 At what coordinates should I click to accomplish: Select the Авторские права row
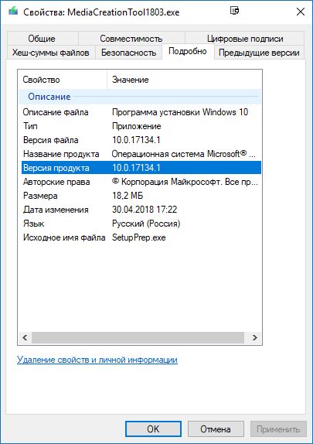(x=141, y=182)
